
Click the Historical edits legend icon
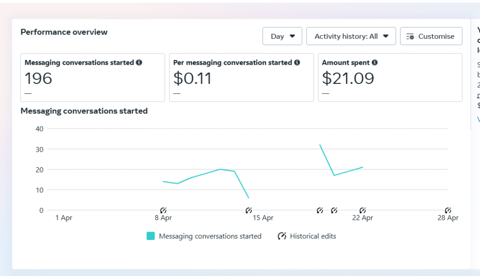click(x=282, y=236)
